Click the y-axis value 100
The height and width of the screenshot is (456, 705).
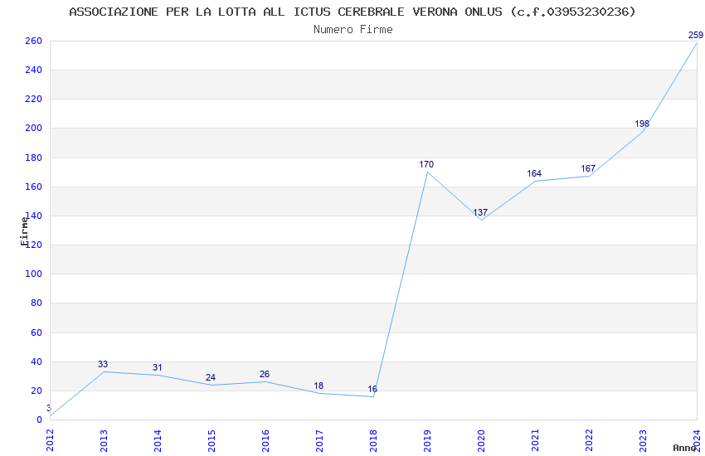click(x=33, y=274)
